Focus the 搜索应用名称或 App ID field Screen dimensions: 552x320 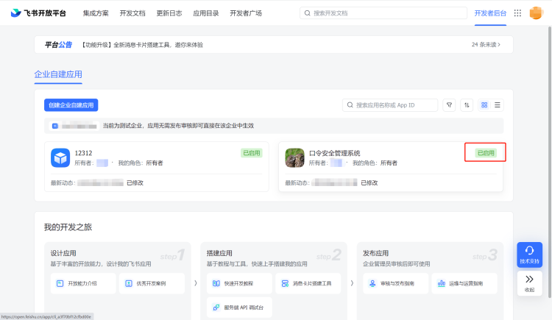click(x=394, y=105)
